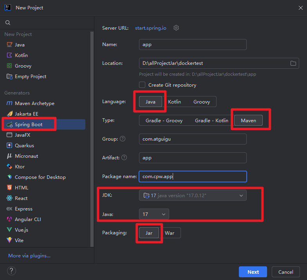Select Maven Archetype generator label
Screen dimensions: 307x280
pyautogui.click(x=34, y=103)
